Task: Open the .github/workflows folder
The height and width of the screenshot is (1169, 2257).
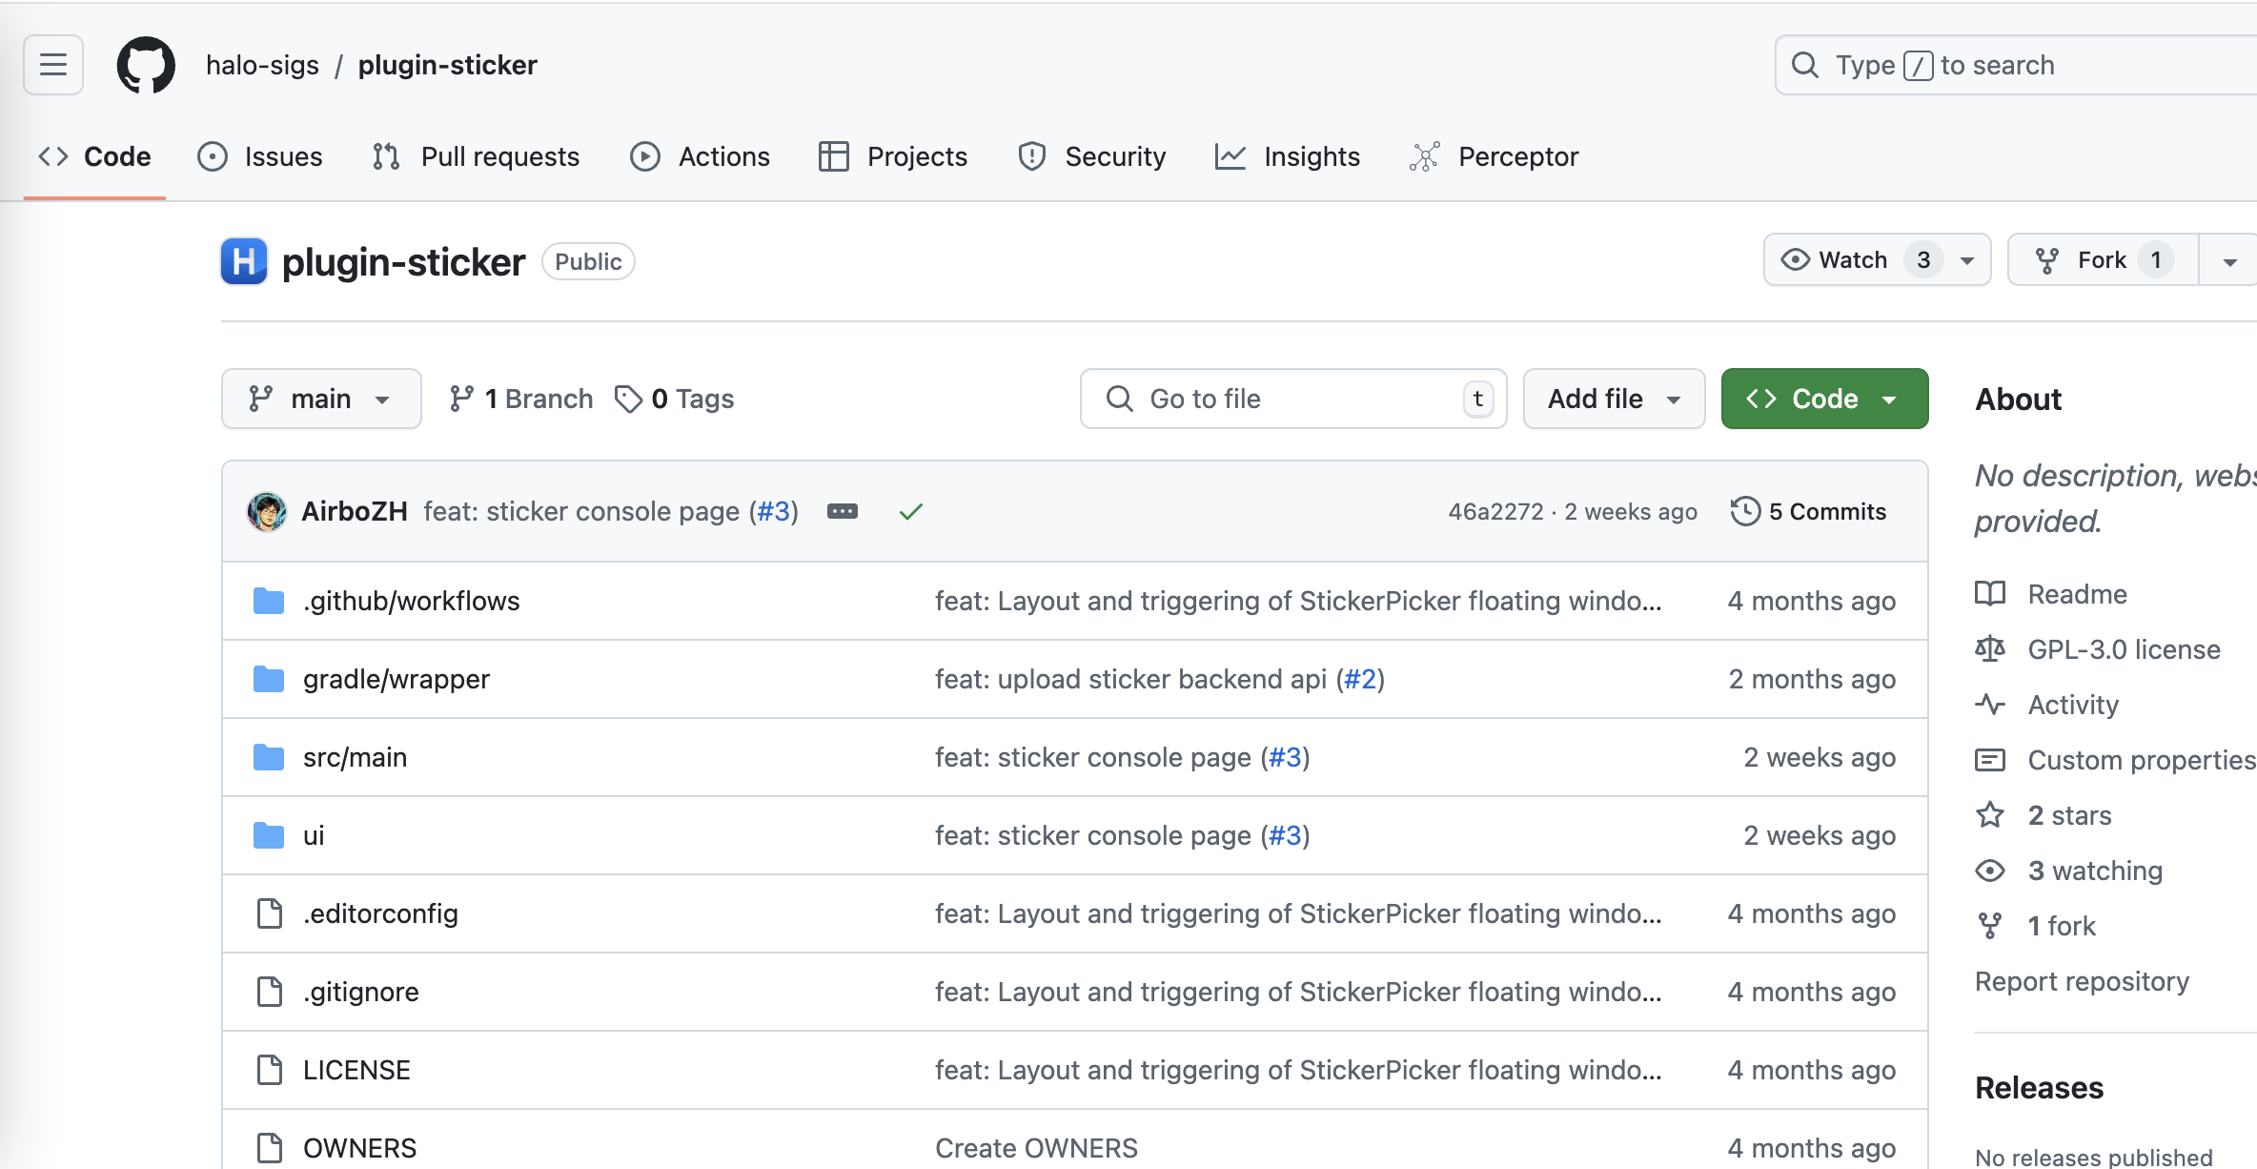Action: point(411,601)
